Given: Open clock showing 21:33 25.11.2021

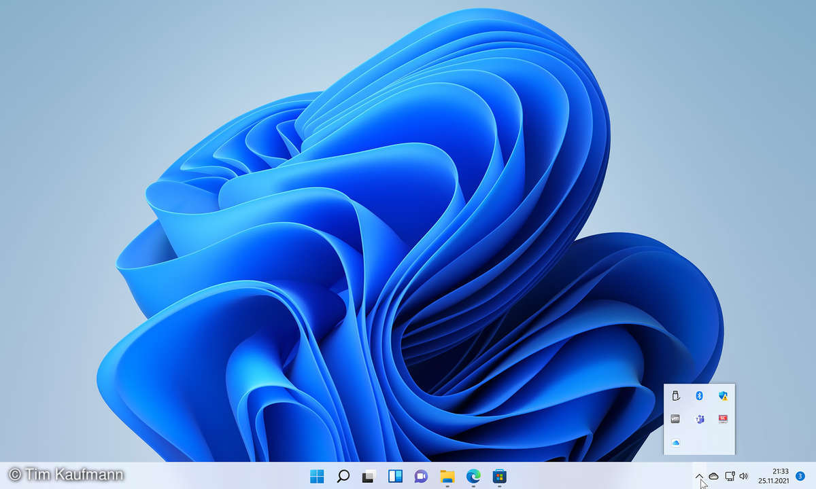Looking at the screenshot, I should (x=773, y=476).
